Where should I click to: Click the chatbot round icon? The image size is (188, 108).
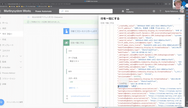(1, 102)
